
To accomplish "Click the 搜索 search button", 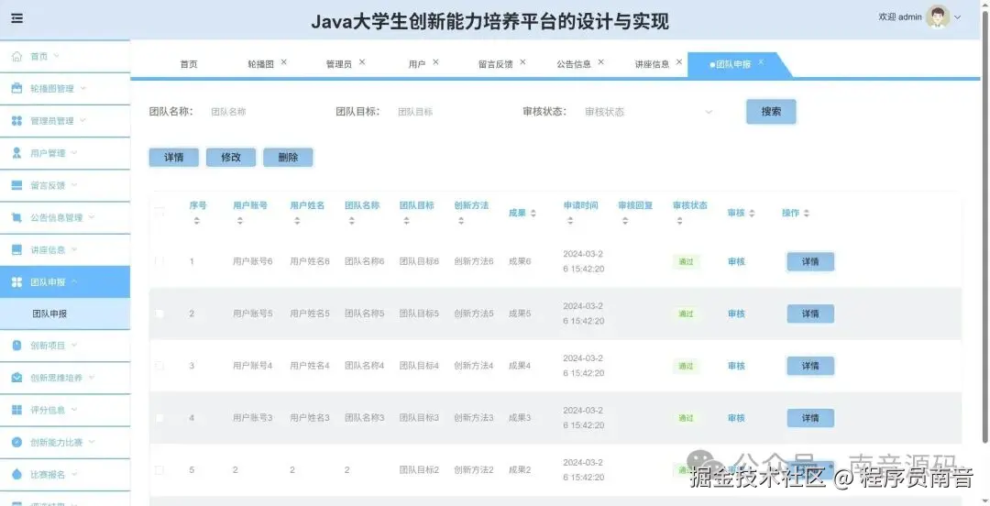I will pyautogui.click(x=771, y=111).
